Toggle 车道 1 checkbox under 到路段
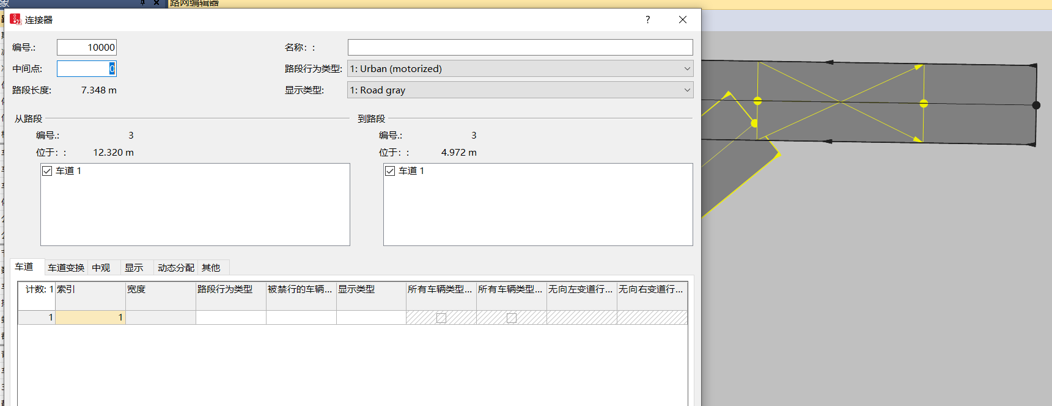Screen dimensions: 1052x406 (x=390, y=171)
